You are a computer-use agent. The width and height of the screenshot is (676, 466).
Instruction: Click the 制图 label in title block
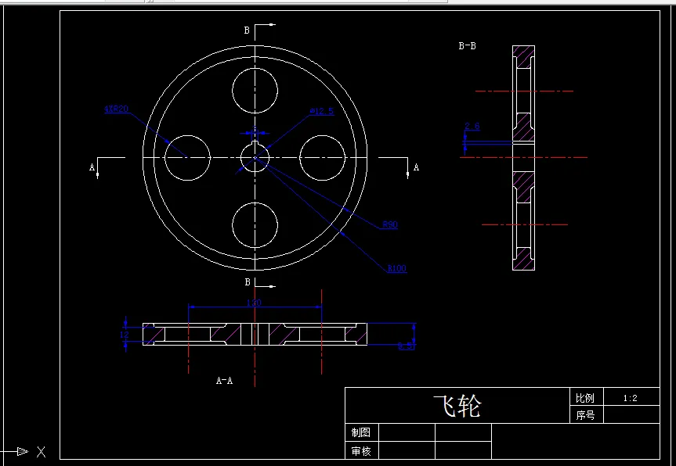360,432
